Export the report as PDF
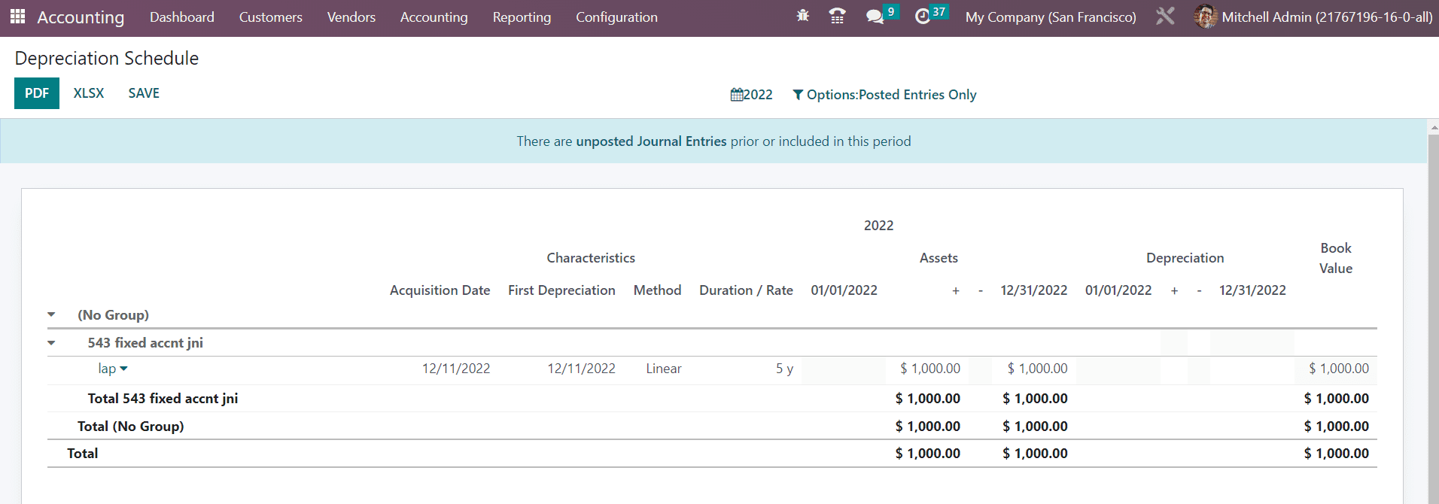1439x504 pixels. (36, 93)
